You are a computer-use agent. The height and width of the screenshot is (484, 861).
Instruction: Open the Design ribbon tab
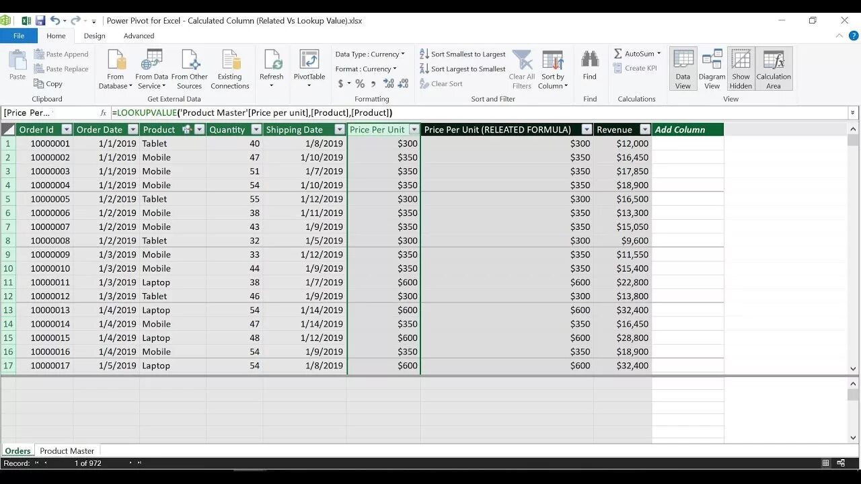(x=94, y=36)
